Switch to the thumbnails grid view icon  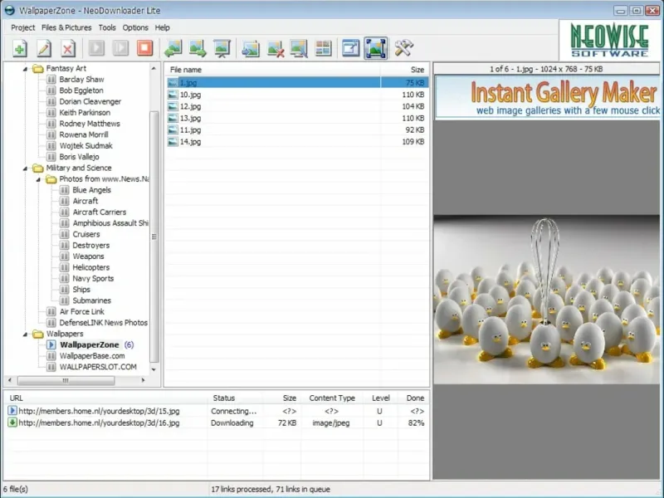click(x=323, y=48)
